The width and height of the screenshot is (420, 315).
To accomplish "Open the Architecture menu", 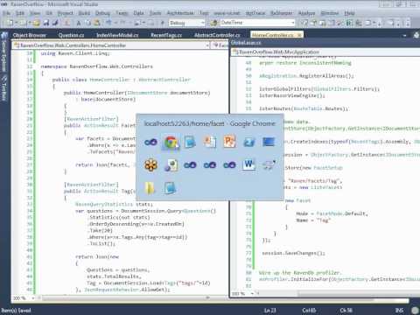I will click(x=180, y=13).
